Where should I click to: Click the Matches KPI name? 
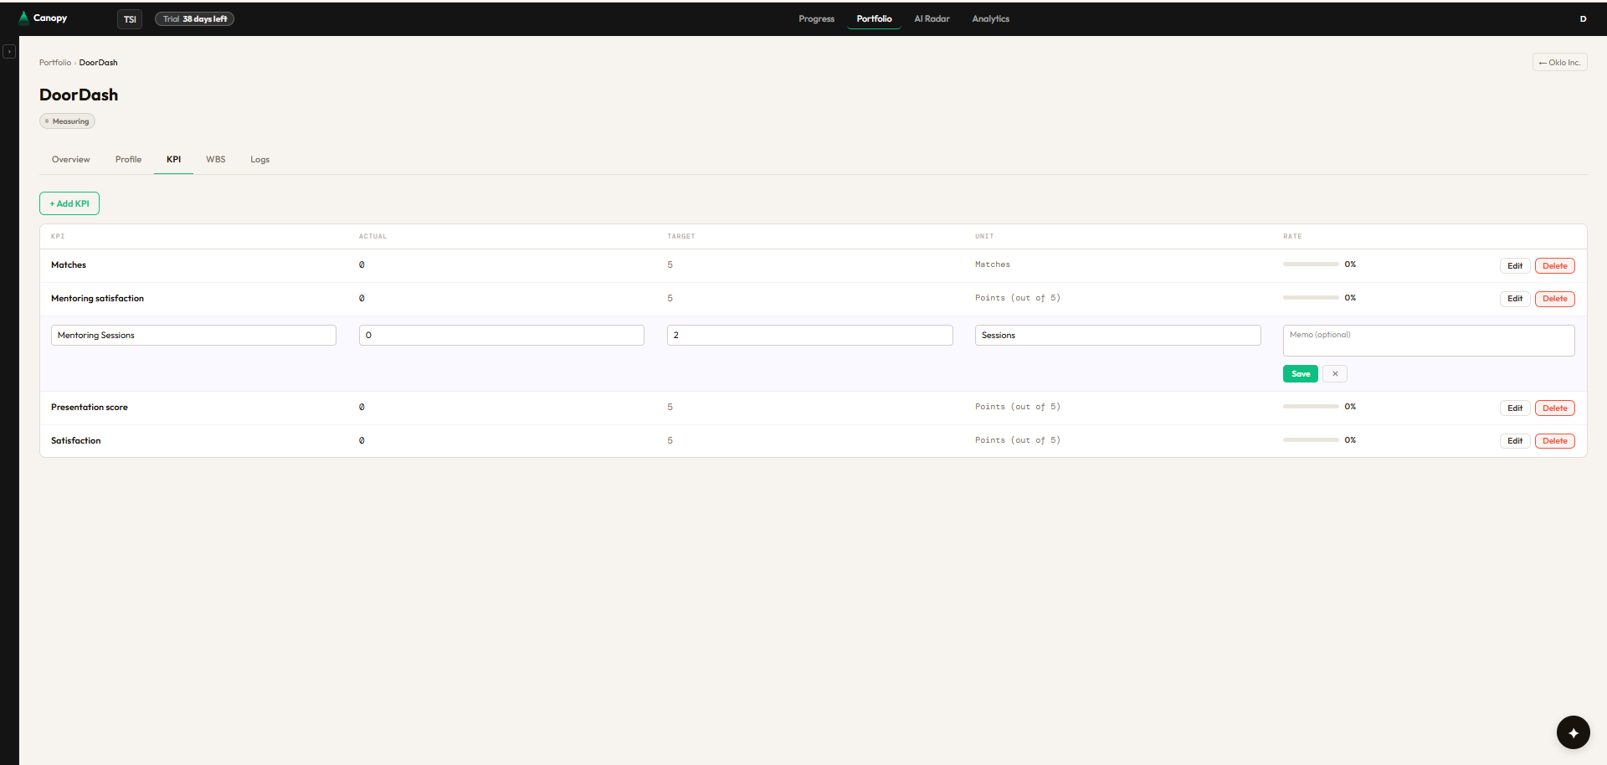click(69, 265)
